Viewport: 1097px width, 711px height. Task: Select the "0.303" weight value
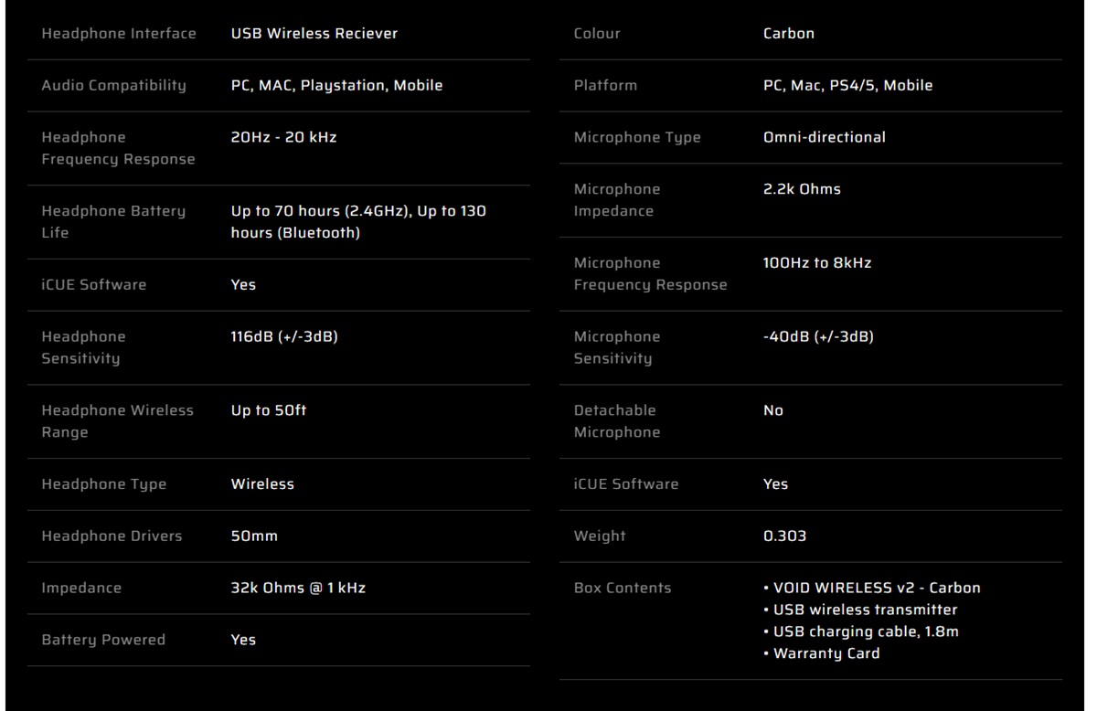click(x=784, y=536)
